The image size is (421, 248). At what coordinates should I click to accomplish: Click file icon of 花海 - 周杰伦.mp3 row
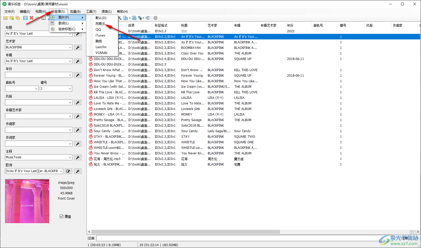tap(91, 159)
